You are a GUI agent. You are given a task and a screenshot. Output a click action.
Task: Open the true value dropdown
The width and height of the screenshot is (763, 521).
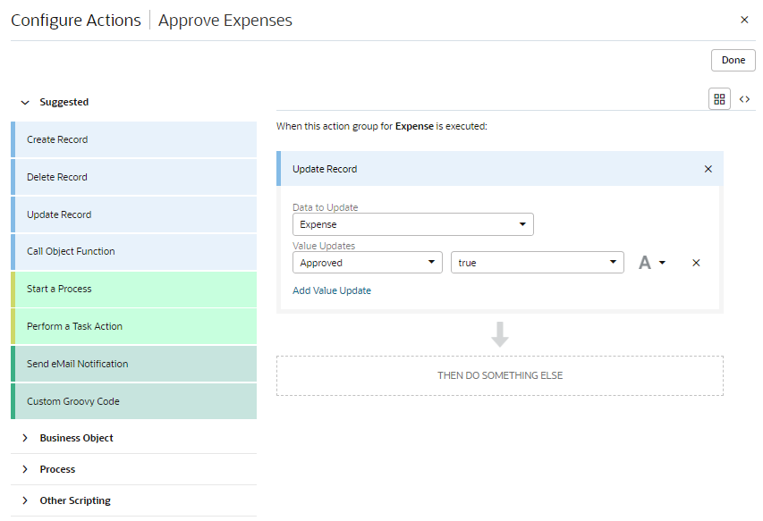pos(537,263)
